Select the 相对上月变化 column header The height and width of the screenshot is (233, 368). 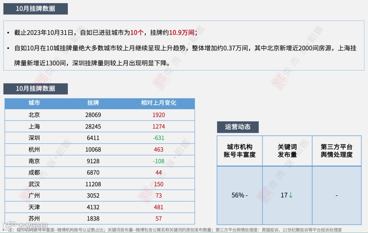click(159, 103)
